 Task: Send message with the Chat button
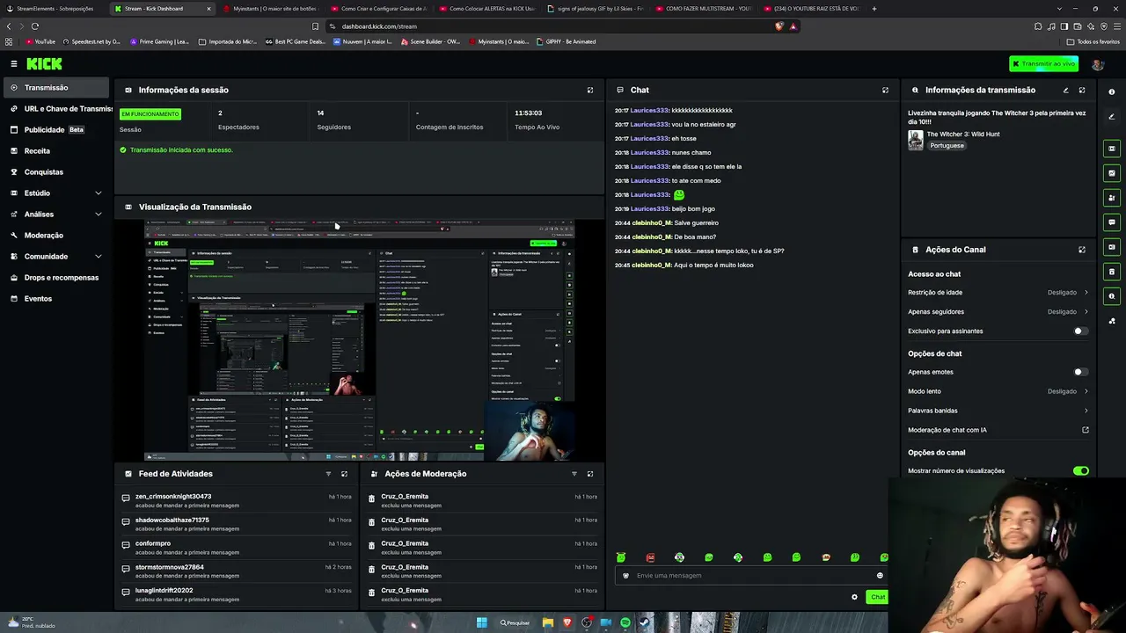877,597
